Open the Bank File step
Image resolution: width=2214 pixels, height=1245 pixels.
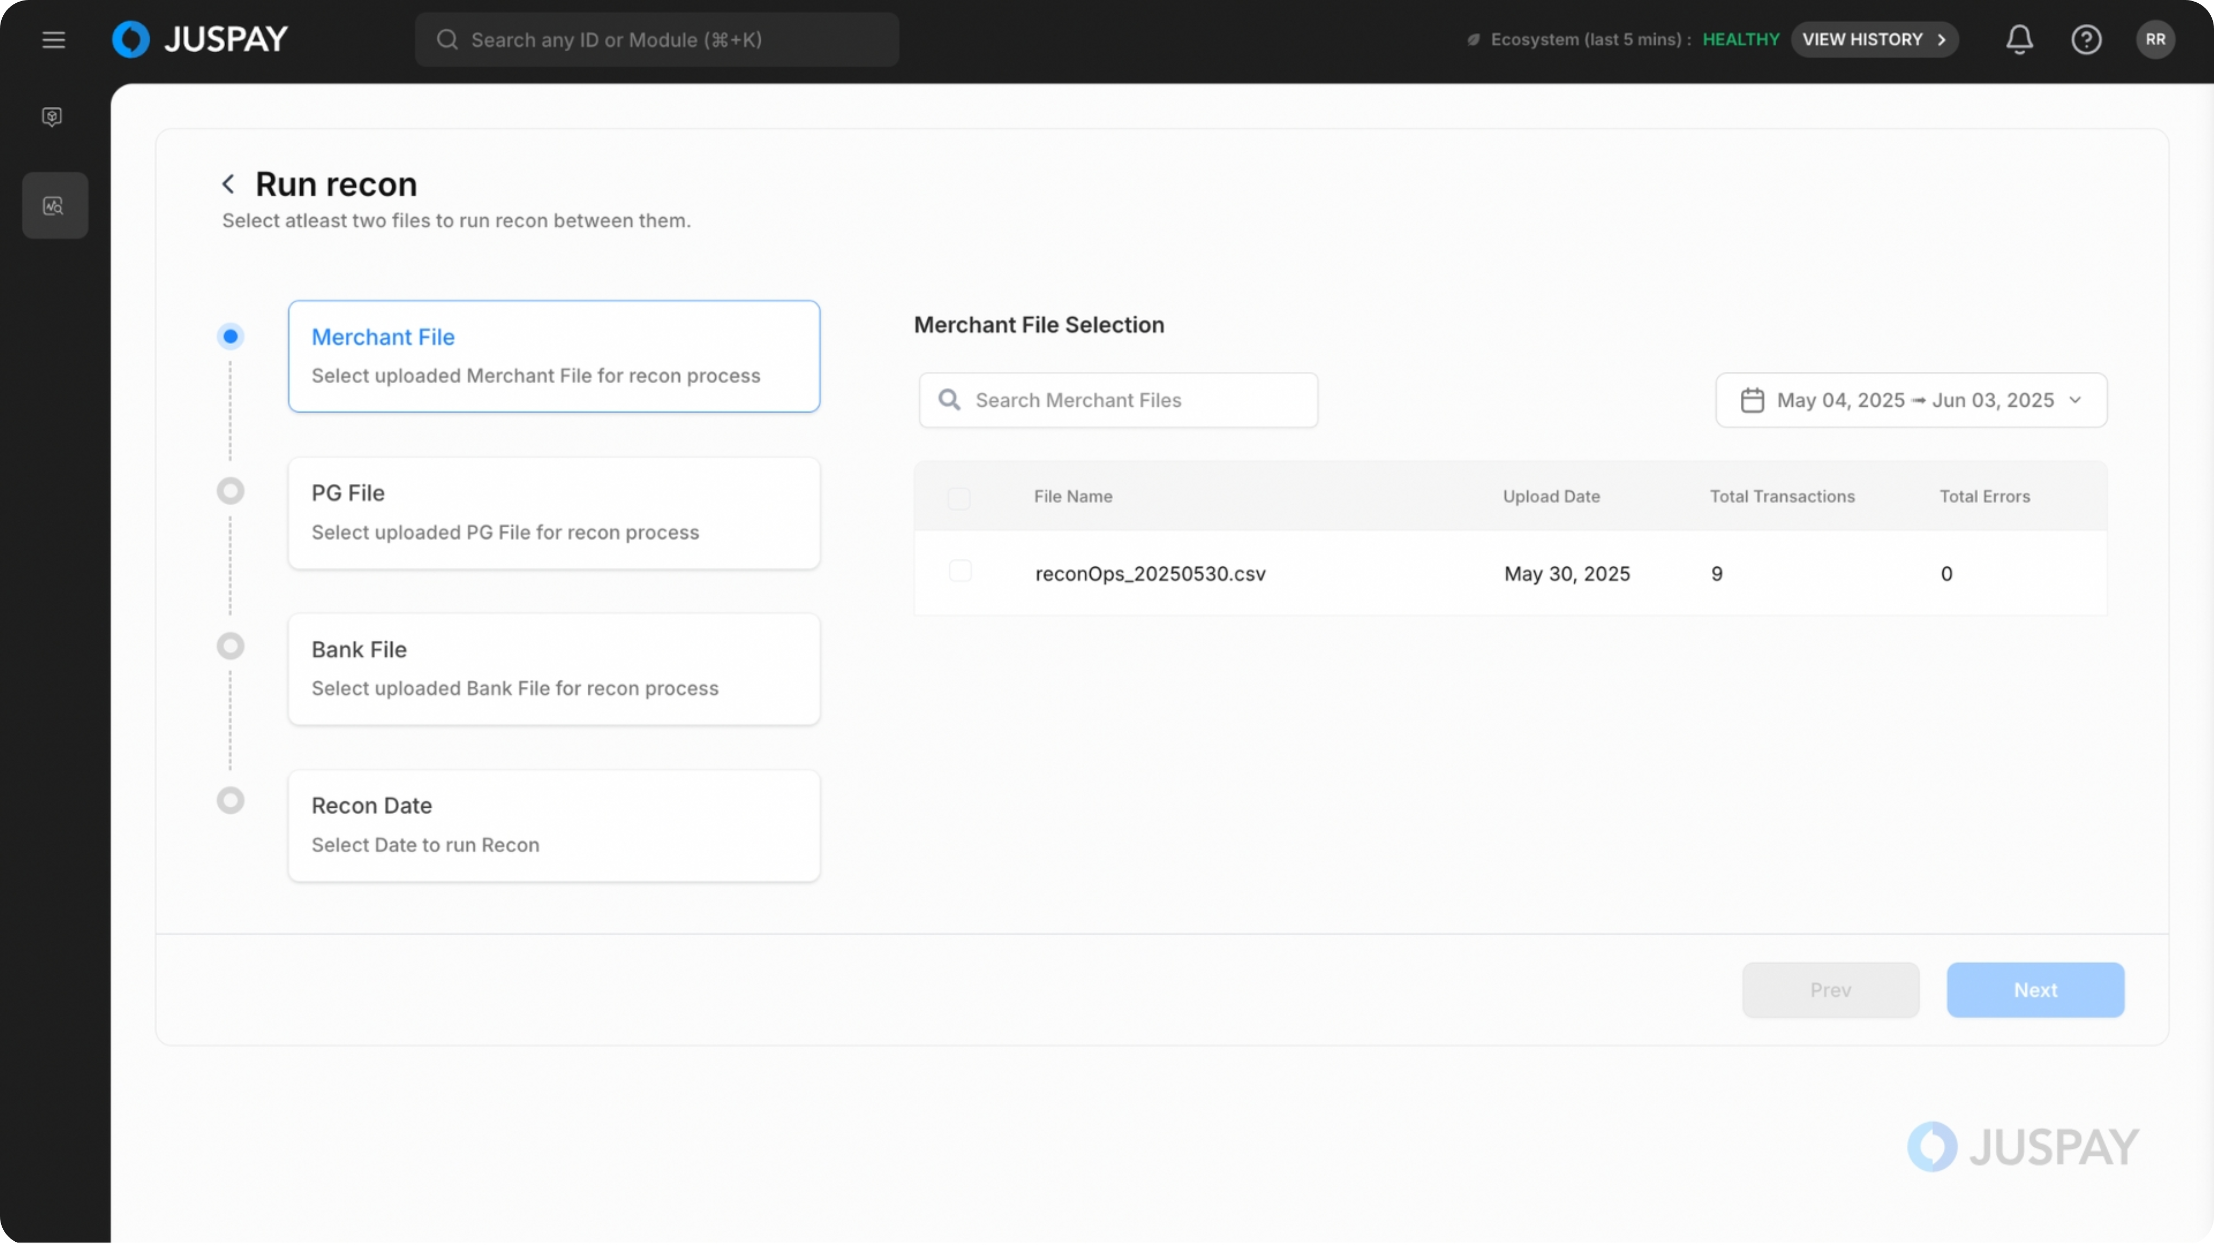pyautogui.click(x=553, y=669)
